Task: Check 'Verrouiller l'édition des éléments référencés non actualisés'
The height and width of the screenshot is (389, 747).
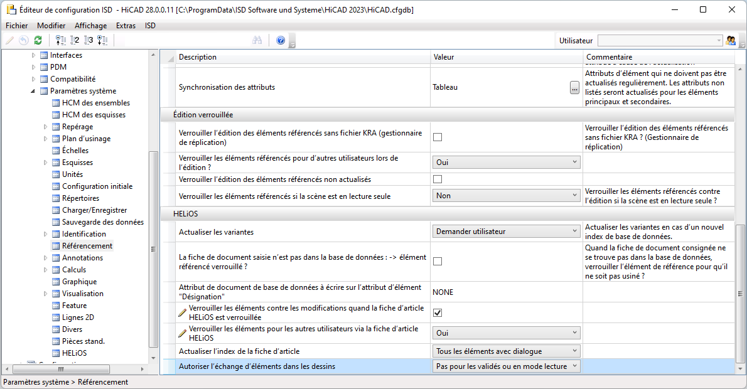Action: point(438,179)
